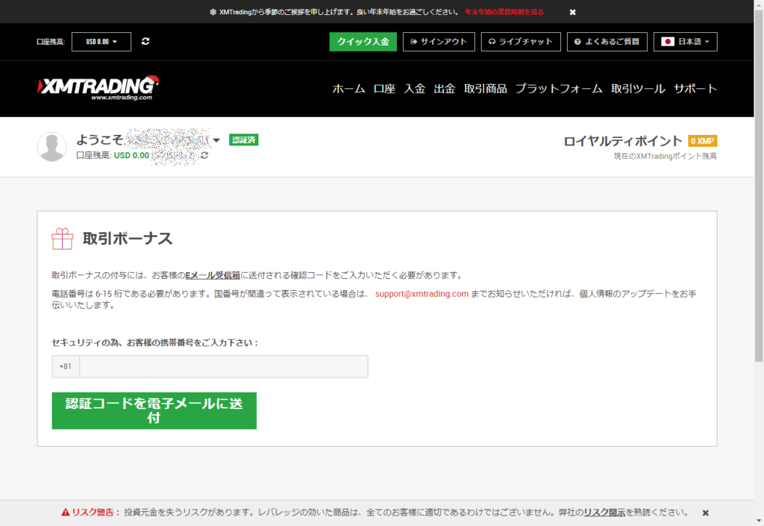
Task: Click 認証コードを電子メールに送付 button
Action: click(x=154, y=410)
